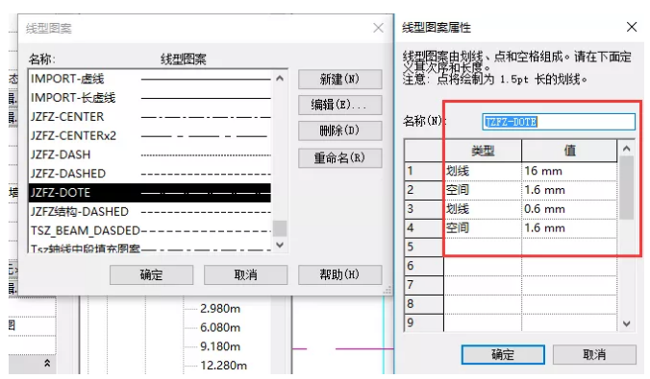Select the JZFZ结构-DASHED line pattern
Image resolution: width=650 pixels, height=379 pixels.
(x=150, y=212)
